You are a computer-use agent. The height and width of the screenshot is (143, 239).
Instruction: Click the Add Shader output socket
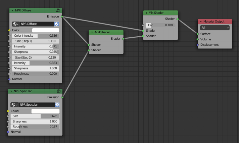[123, 39]
